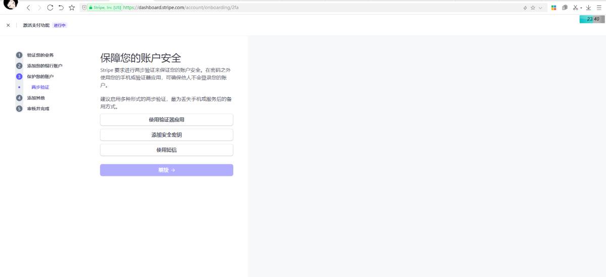Open the downloads arrow icon
The height and width of the screenshot is (277, 606).
tap(588, 8)
